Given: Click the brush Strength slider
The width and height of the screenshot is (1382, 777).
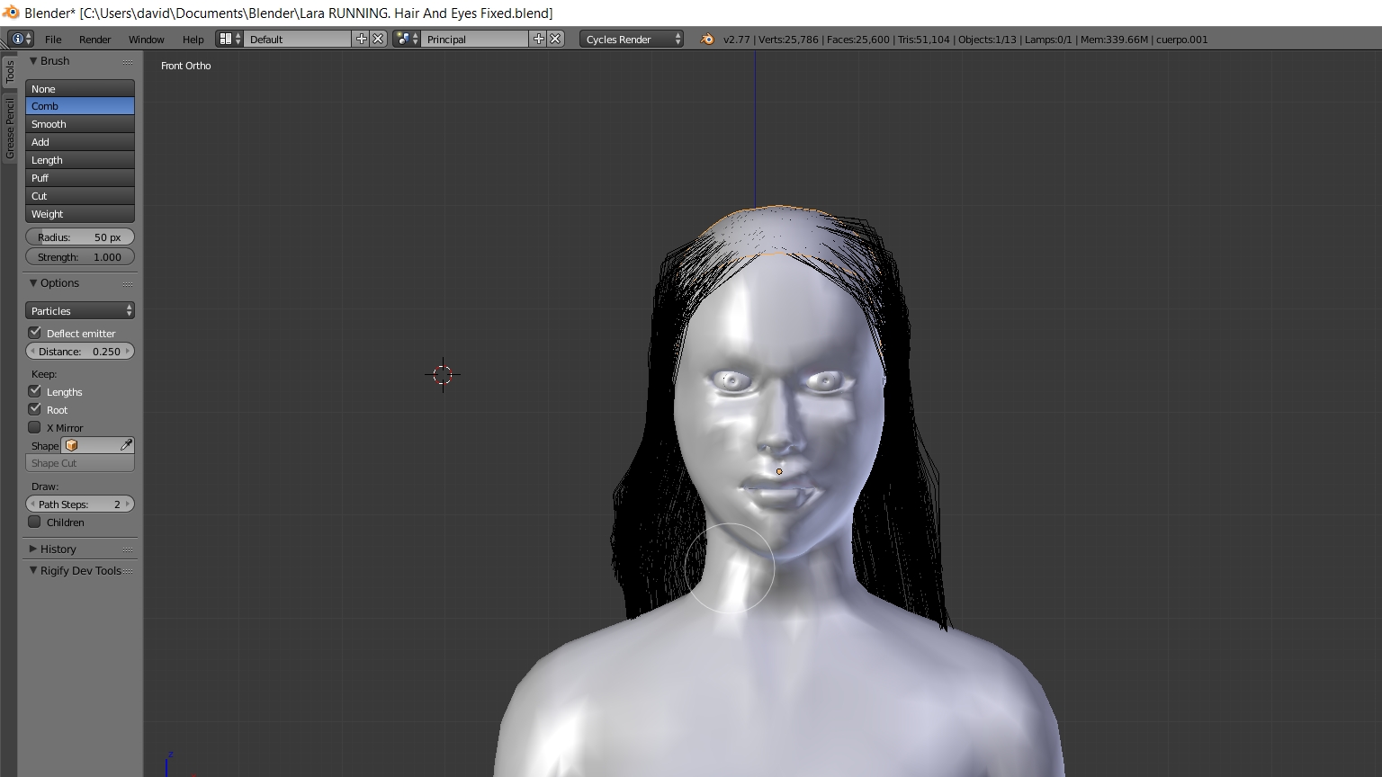Looking at the screenshot, I should [x=80, y=257].
